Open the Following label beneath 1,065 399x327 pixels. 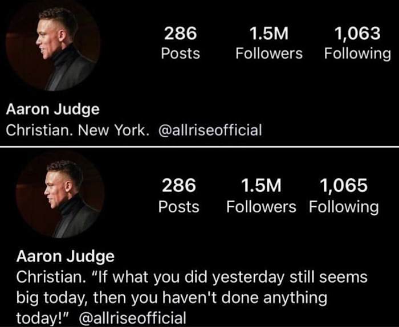point(343,206)
